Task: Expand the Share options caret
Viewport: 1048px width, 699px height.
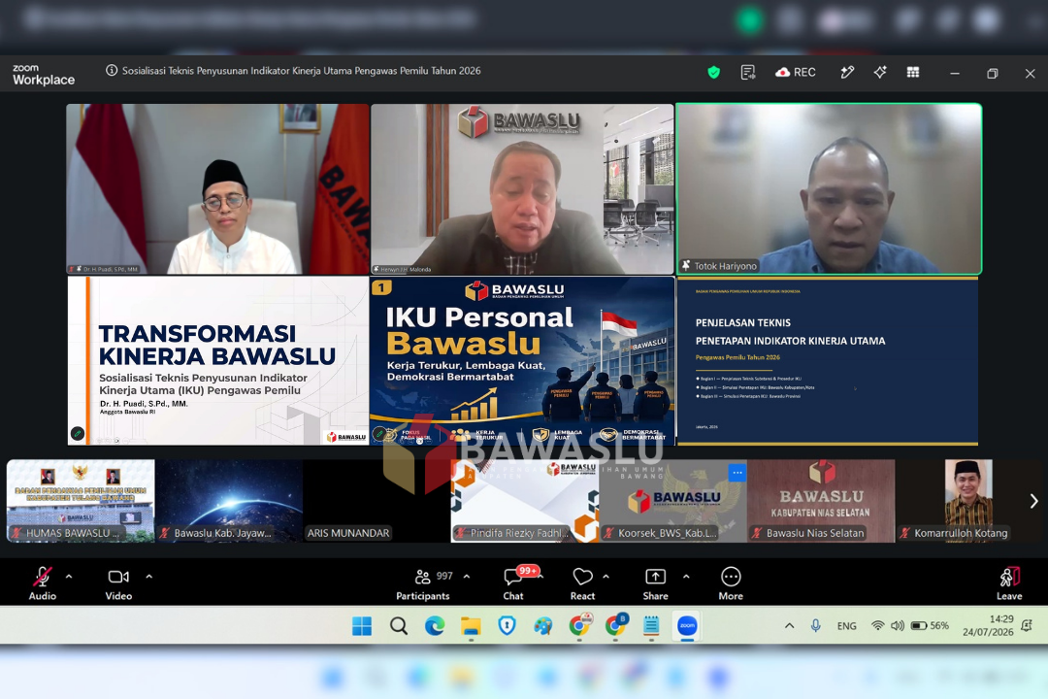Action: (686, 576)
